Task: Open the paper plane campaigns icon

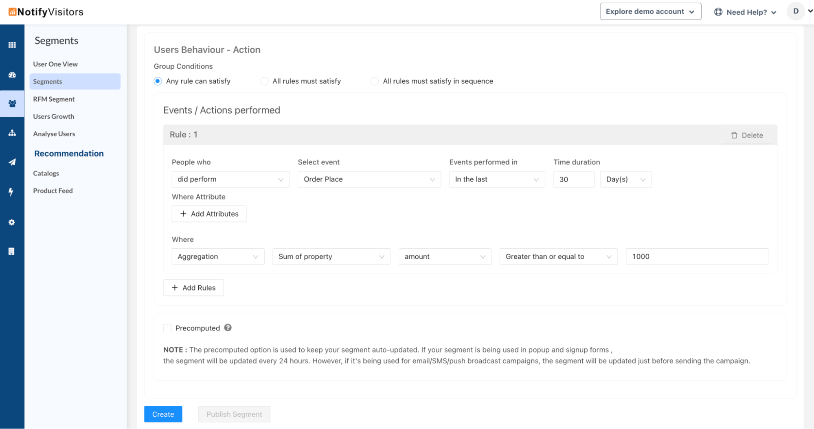Action: pos(12,162)
